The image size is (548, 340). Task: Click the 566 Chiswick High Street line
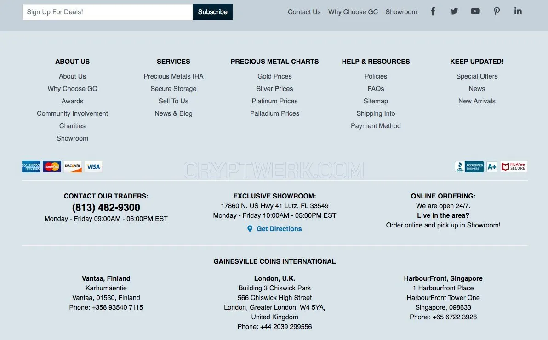click(x=274, y=298)
